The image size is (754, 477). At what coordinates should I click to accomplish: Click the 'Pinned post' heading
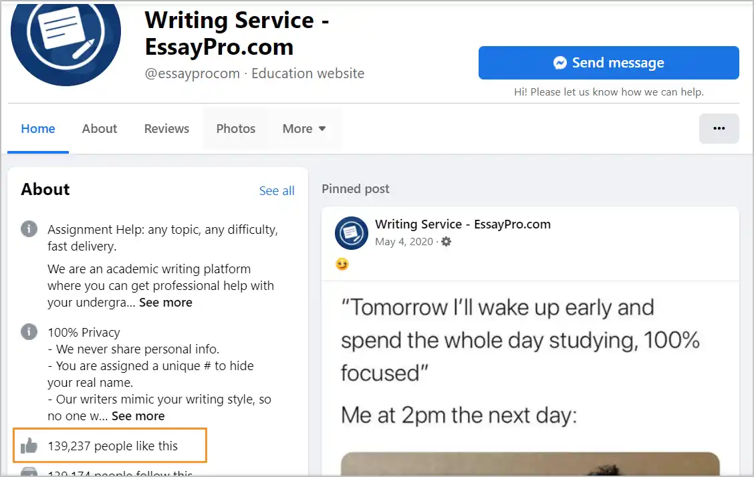click(356, 189)
